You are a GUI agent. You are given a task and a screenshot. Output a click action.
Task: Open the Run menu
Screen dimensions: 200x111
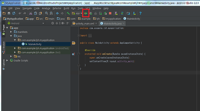pos(73,8)
